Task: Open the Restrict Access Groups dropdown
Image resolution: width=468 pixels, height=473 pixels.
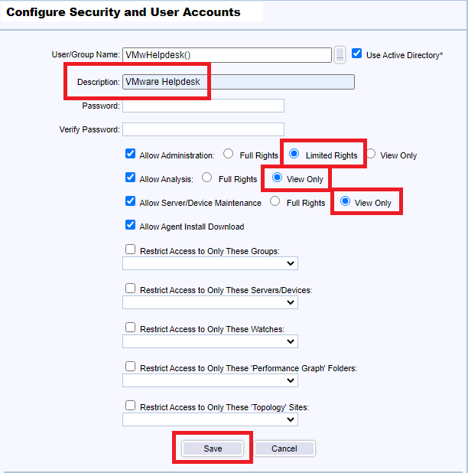Action: tap(210, 263)
